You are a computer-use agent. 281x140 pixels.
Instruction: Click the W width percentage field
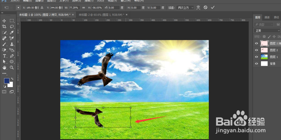[x=74, y=8]
